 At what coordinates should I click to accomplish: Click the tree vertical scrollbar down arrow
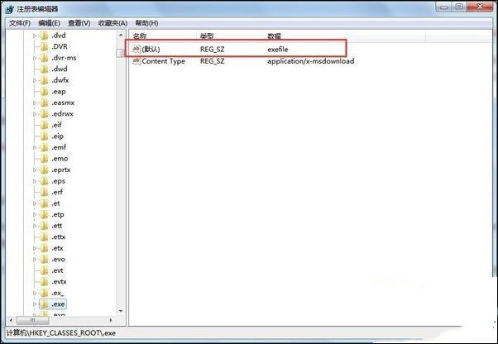[121, 311]
